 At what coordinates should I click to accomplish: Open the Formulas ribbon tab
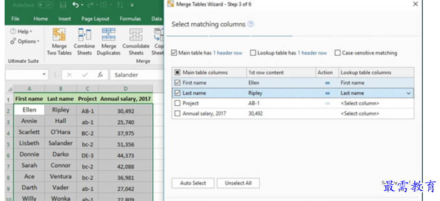pos(130,19)
